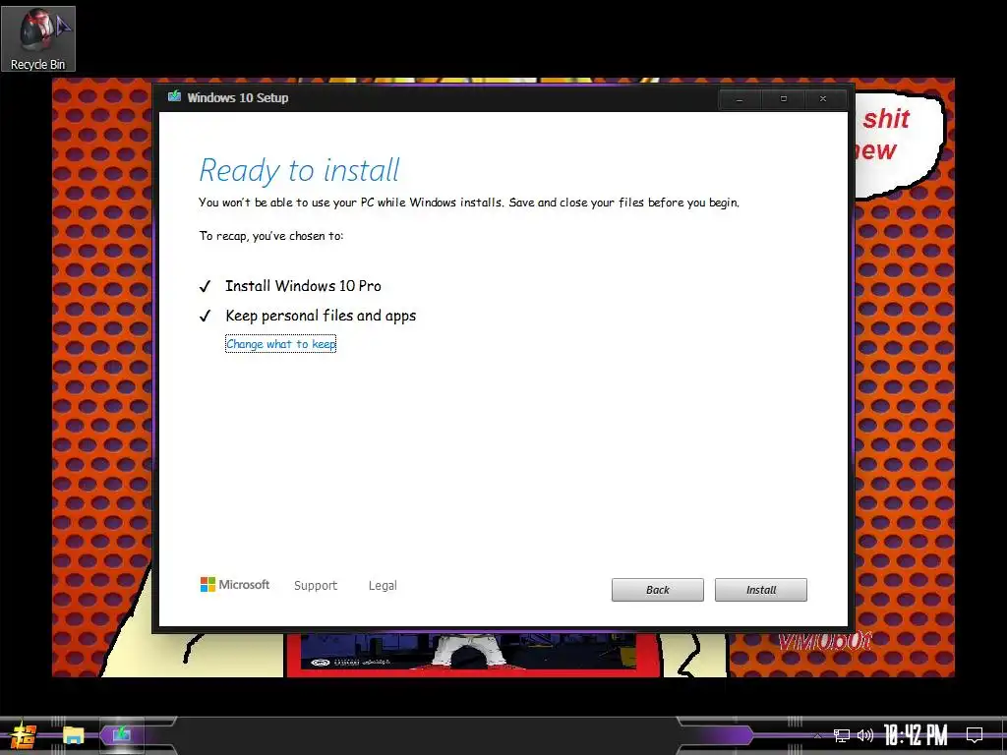Select the Windows Setup taskbar button
Screen dimensions: 1007x755
coord(121,734)
